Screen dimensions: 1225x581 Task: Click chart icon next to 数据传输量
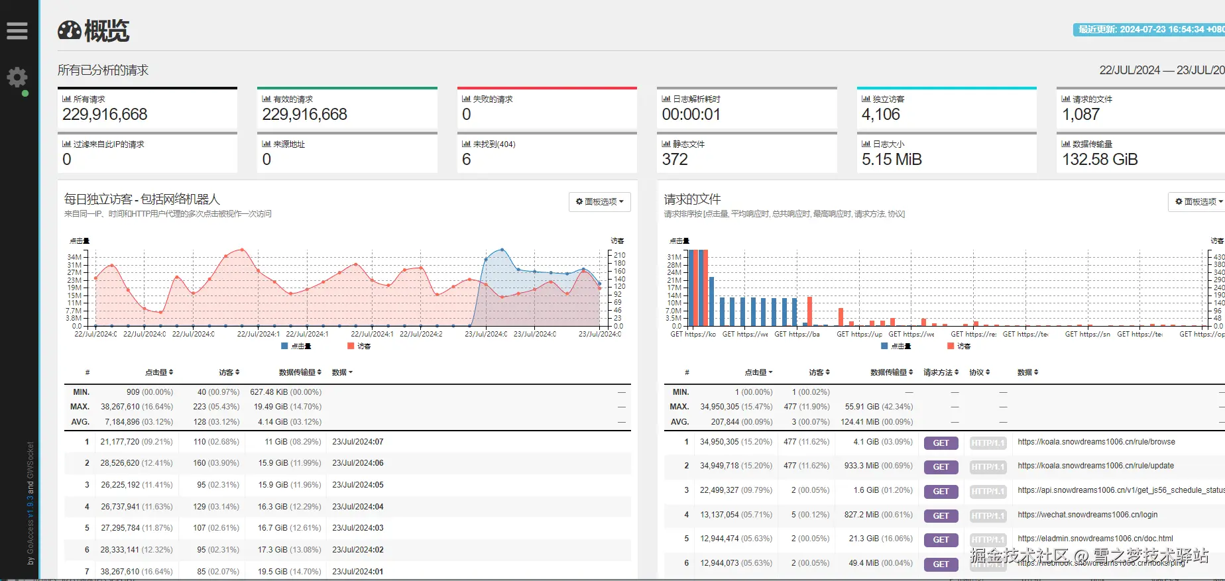1066,144
